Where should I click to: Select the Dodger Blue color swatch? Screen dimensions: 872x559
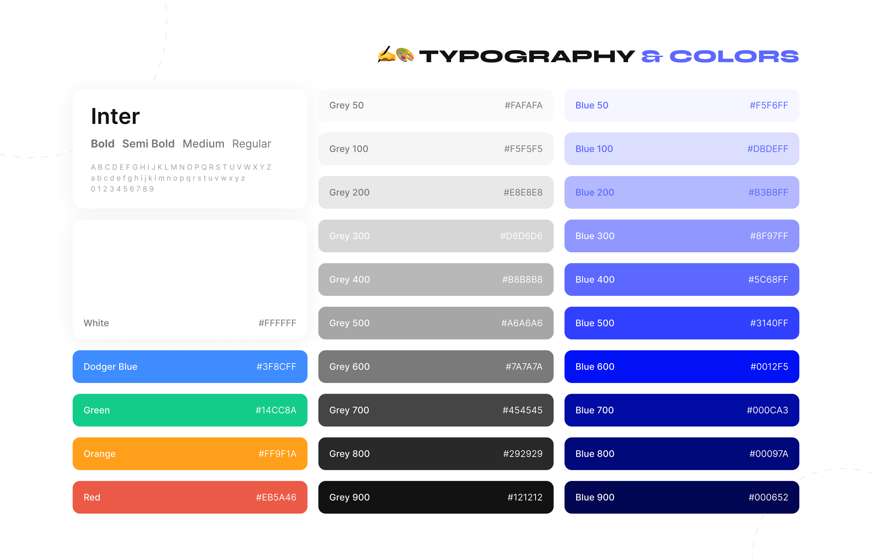tap(190, 366)
